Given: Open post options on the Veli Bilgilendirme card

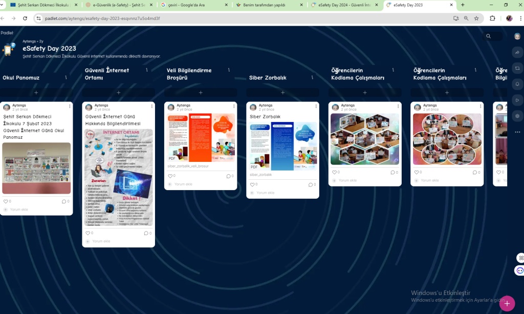Looking at the screenshot, I should tap(234, 106).
